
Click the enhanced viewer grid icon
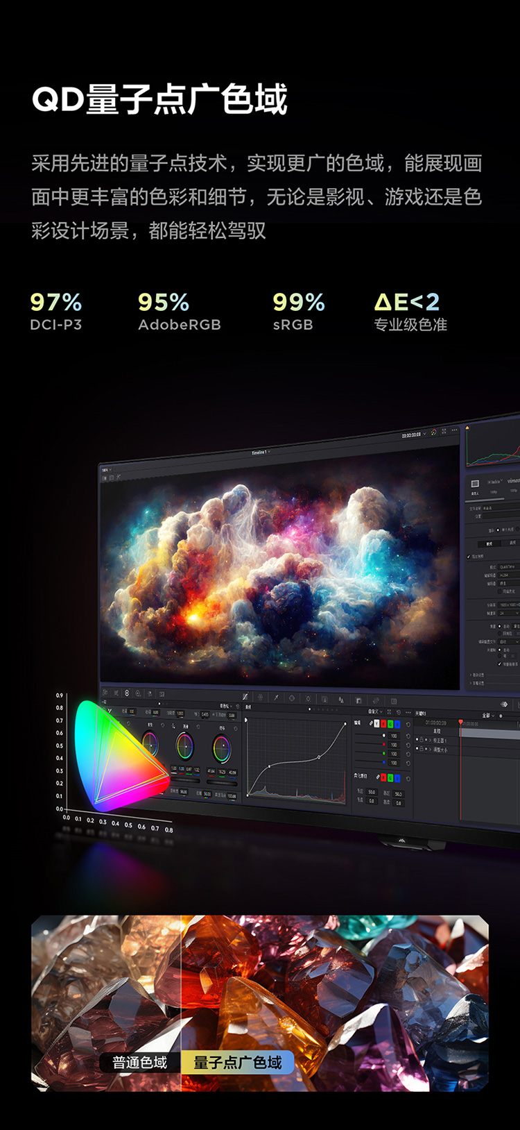click(444, 431)
